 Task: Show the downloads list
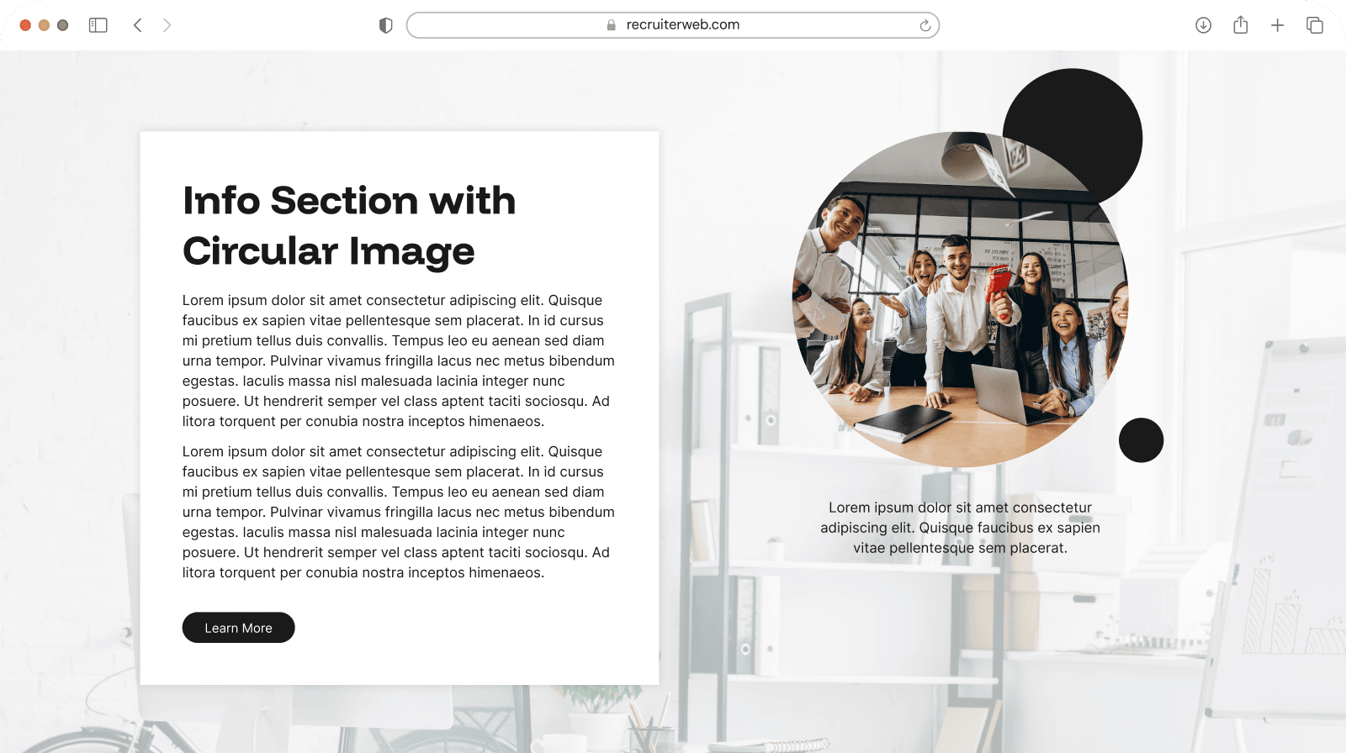click(1203, 25)
